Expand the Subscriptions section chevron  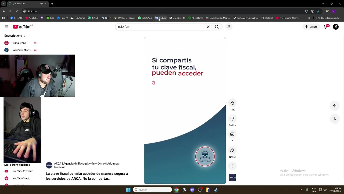[x=25, y=36]
